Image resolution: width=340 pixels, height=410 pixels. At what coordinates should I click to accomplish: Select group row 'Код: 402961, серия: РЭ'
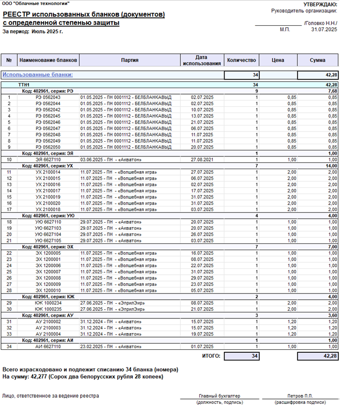[170, 91]
